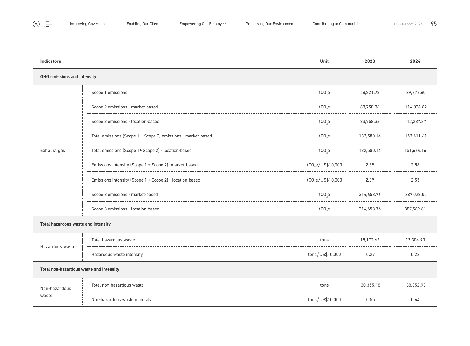Jump to Empowering Our Employees
The width and height of the screenshot is (470, 346).
click(203, 24)
